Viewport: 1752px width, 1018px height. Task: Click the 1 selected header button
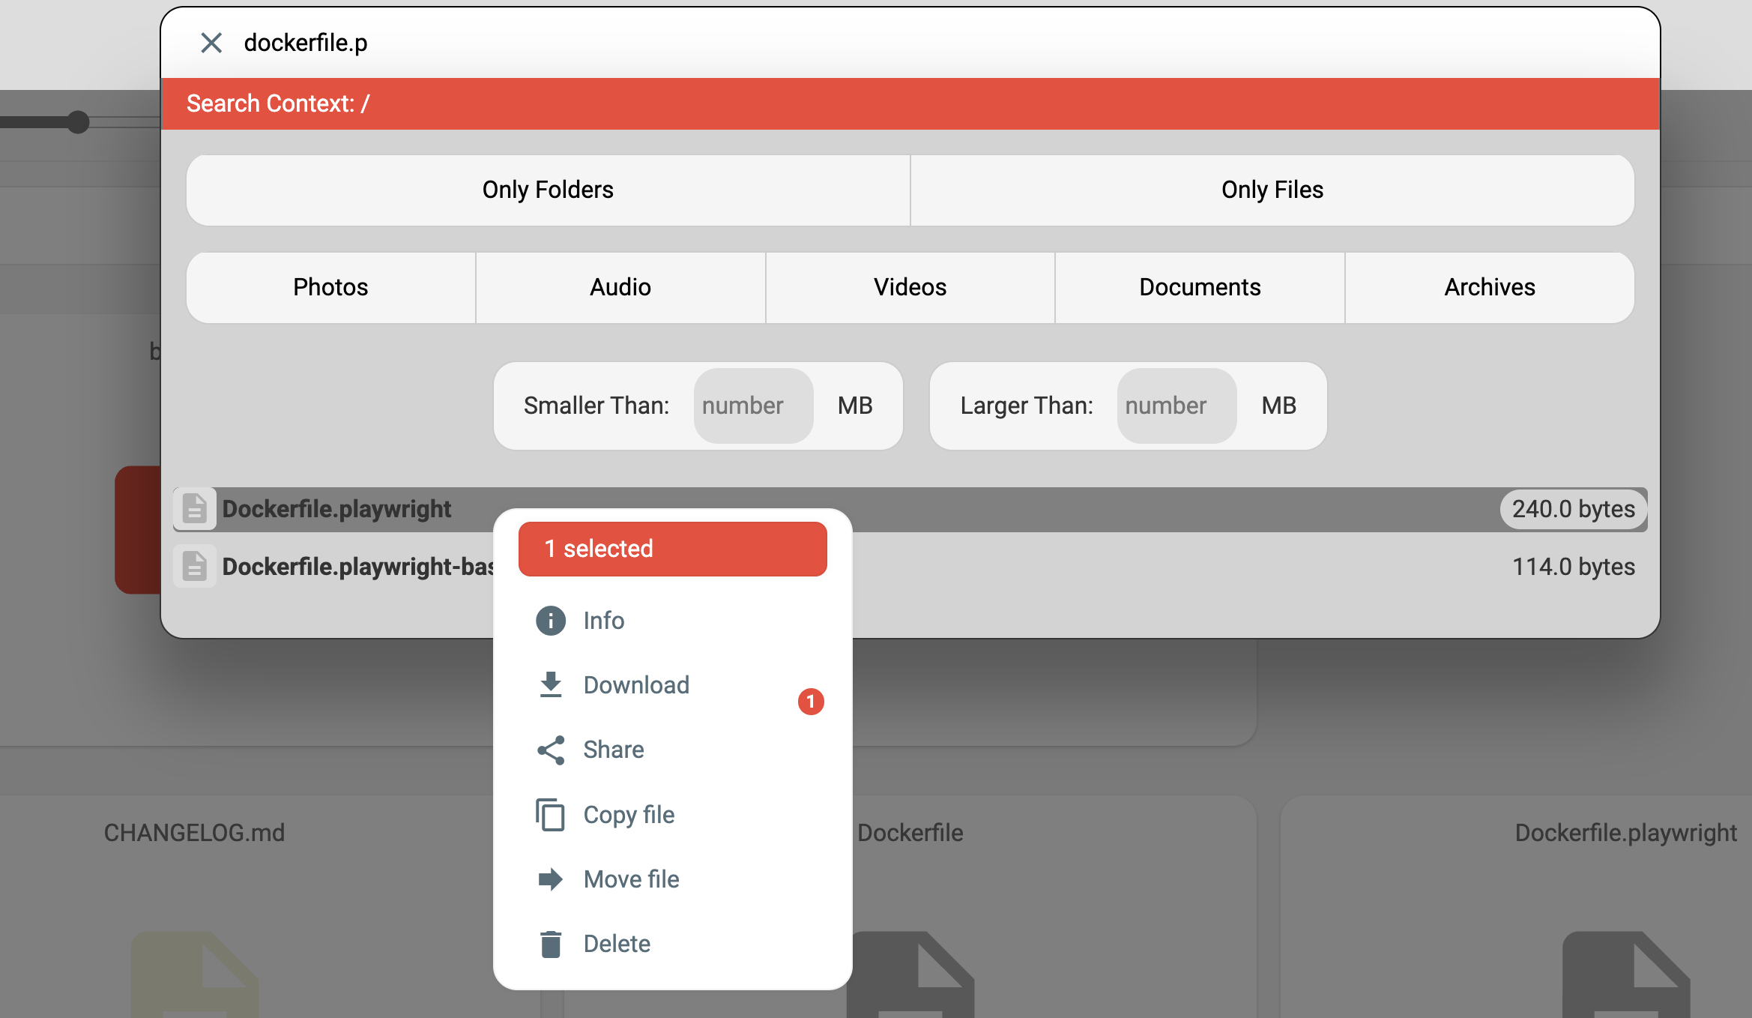click(672, 549)
